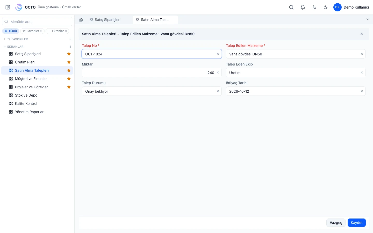Toggle favorite star for Projeler ve Görevler
This screenshot has height=233, width=373.
click(69, 87)
